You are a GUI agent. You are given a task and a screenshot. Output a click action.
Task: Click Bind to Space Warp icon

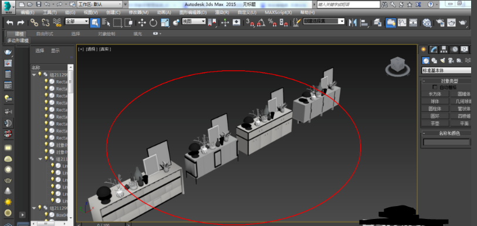click(57, 22)
